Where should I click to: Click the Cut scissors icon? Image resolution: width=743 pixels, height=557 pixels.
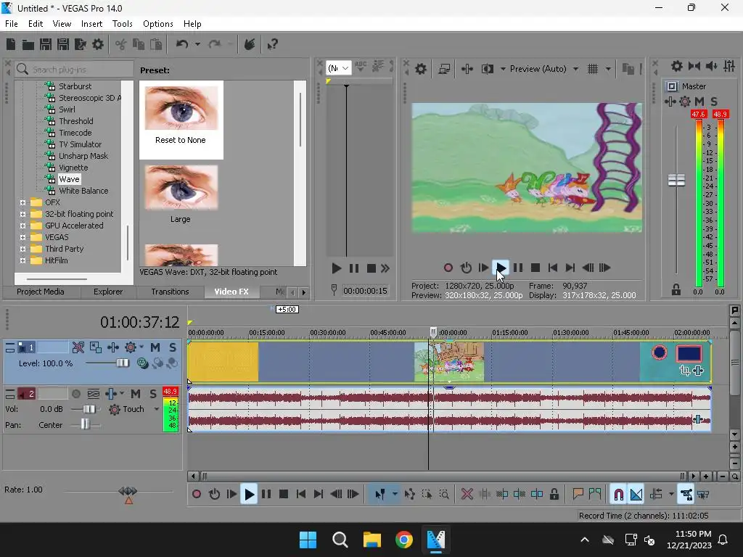(121, 44)
